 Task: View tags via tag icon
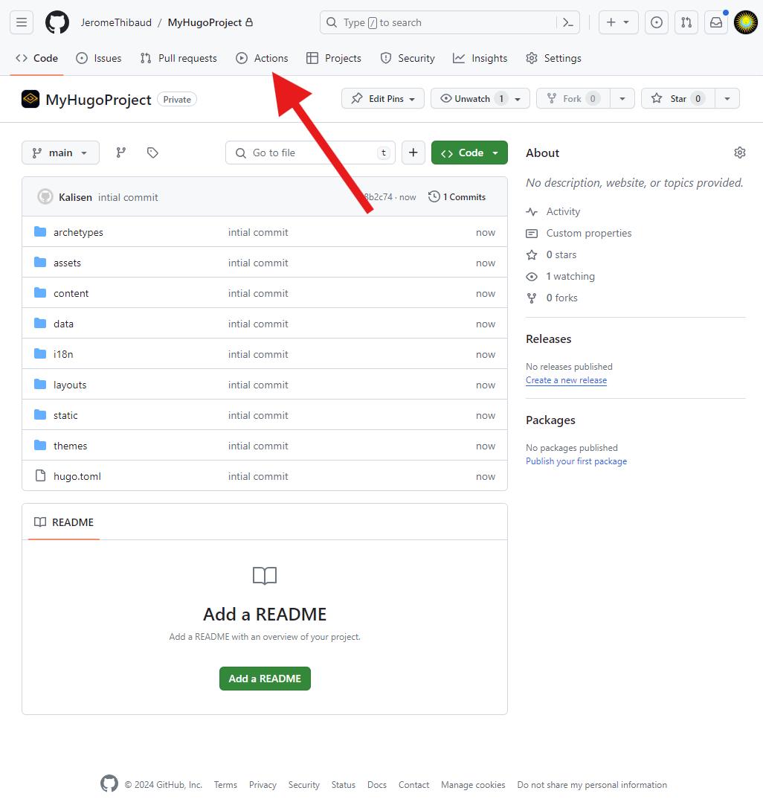(152, 153)
